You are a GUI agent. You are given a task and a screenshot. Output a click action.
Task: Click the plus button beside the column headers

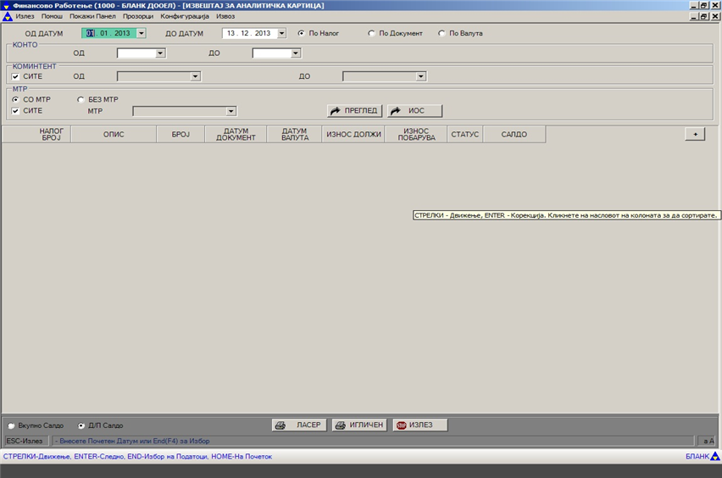(x=694, y=134)
